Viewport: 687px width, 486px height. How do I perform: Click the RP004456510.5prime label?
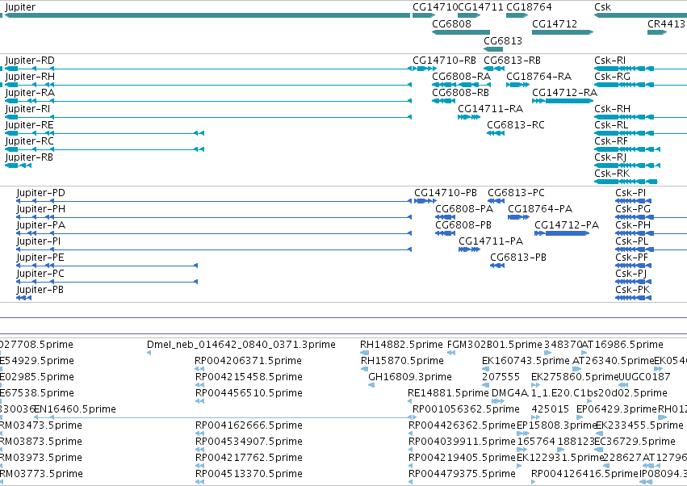249,393
